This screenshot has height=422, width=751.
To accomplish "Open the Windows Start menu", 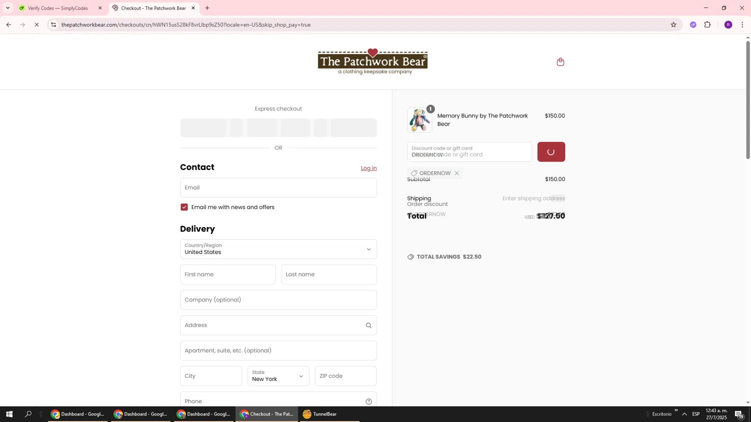I will [9, 414].
